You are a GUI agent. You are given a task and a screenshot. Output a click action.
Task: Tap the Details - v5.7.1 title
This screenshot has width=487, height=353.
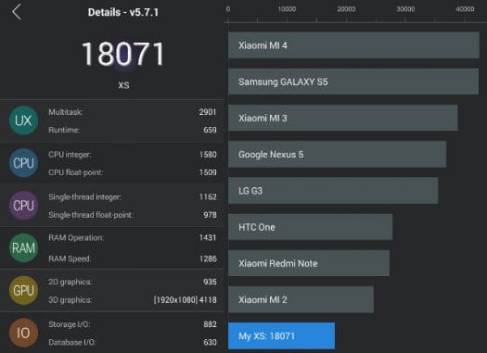123,12
